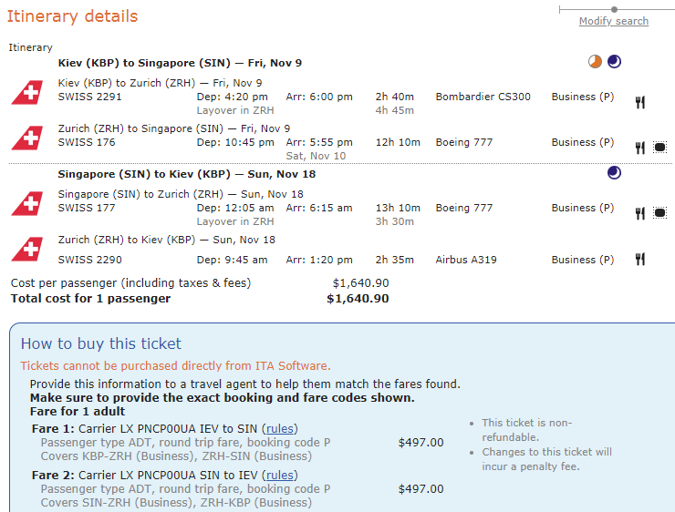Click the SWISS airline logo for flight 2291
Image resolution: width=675 pixels, height=512 pixels.
tap(26, 92)
